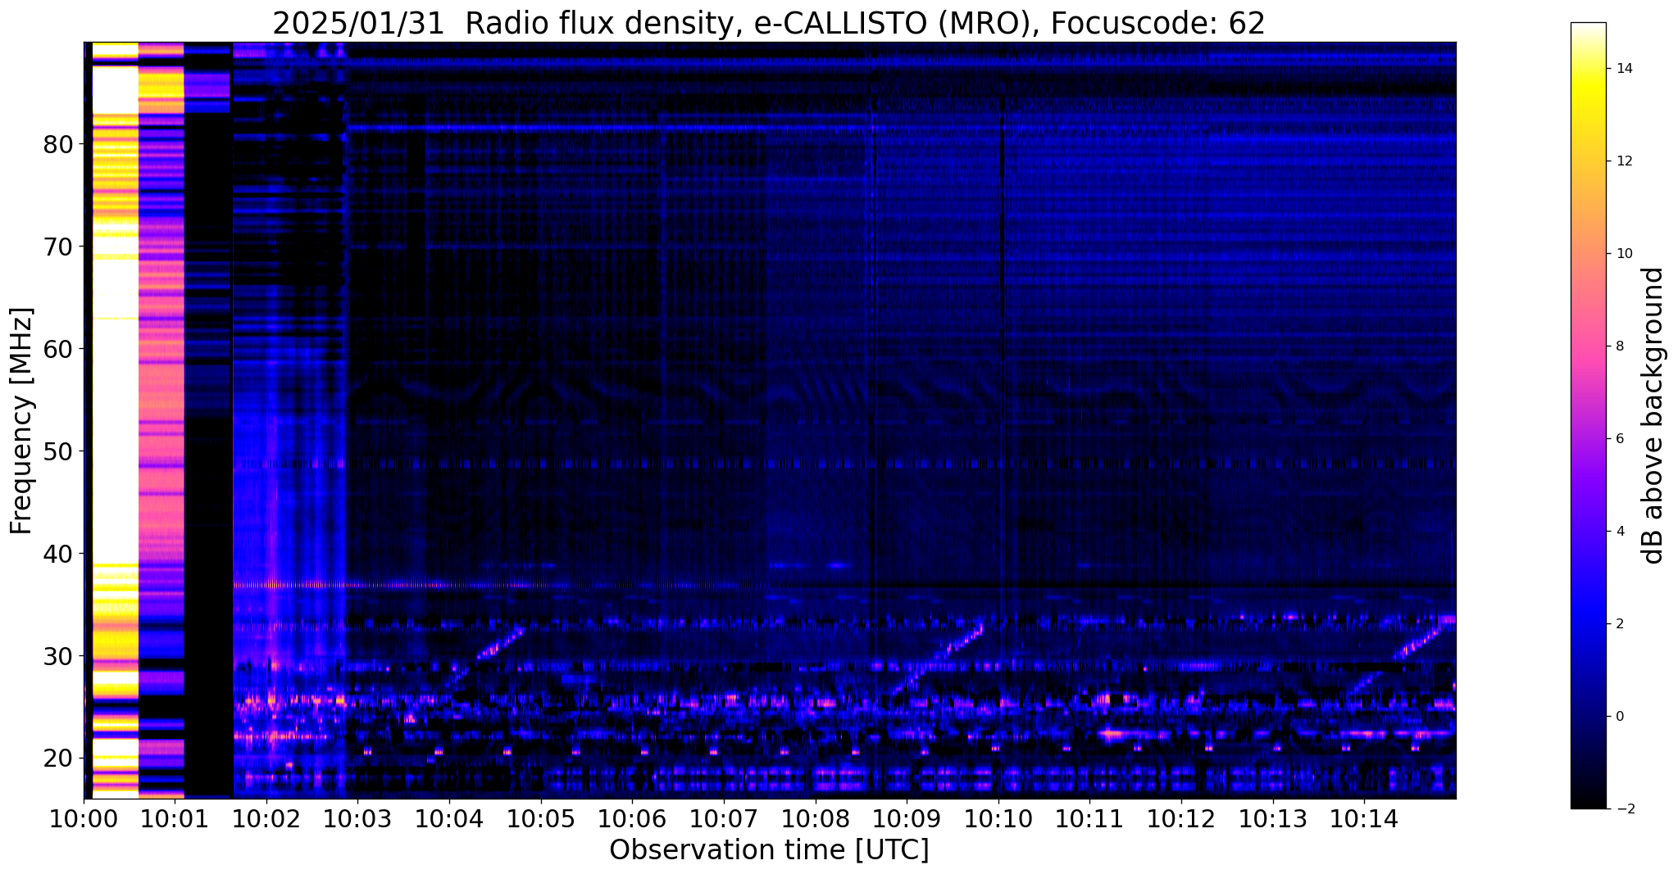Click the 10:06 time tick label
Screen dimensions: 1678x874
point(632,819)
